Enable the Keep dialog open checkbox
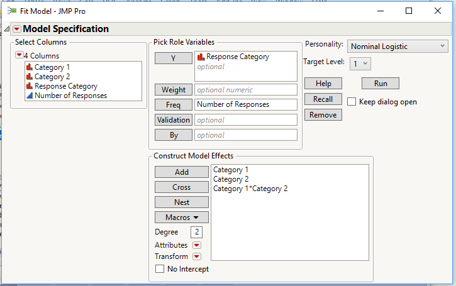The image size is (456, 286). 352,102
